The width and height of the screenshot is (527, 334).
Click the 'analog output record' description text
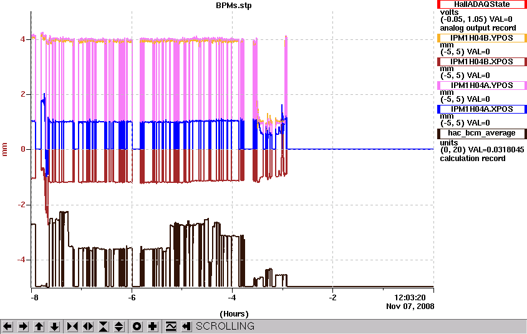478,28
